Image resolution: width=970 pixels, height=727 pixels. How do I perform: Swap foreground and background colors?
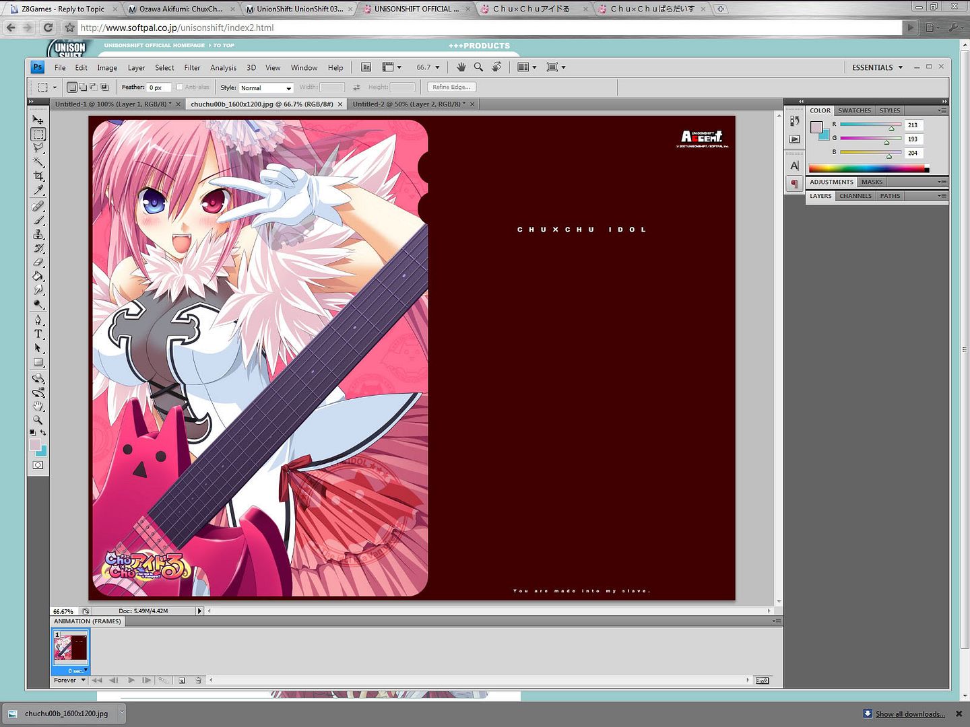pyautogui.click(x=43, y=432)
